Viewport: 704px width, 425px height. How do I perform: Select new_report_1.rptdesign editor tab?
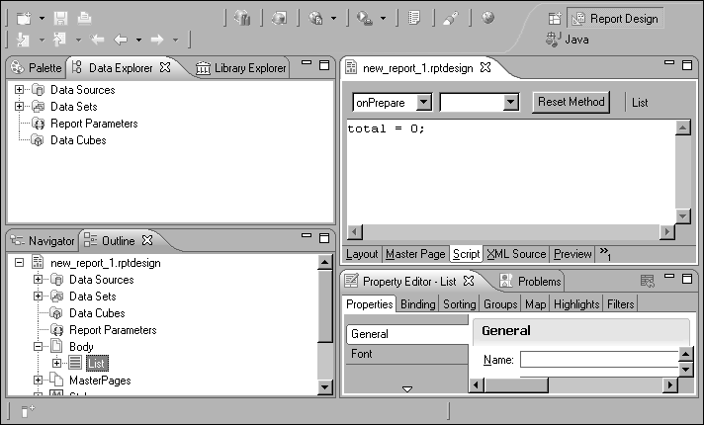(418, 68)
